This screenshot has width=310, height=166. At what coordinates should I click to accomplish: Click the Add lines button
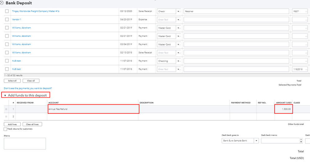pyautogui.click(x=12, y=124)
